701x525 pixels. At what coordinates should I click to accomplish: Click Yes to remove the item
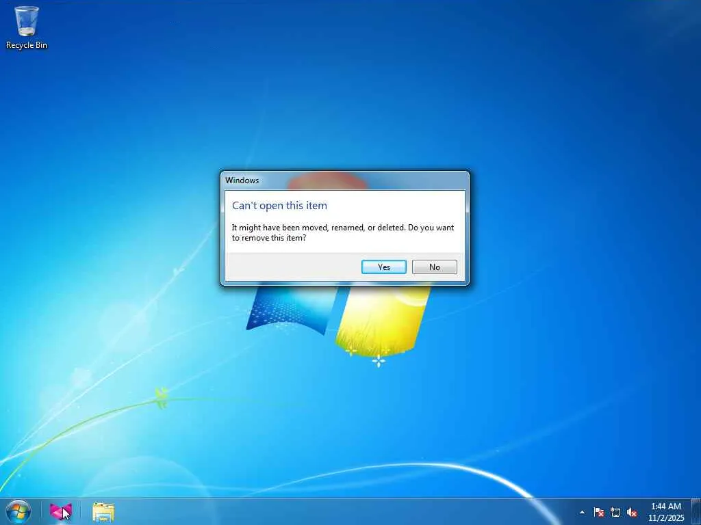point(383,267)
